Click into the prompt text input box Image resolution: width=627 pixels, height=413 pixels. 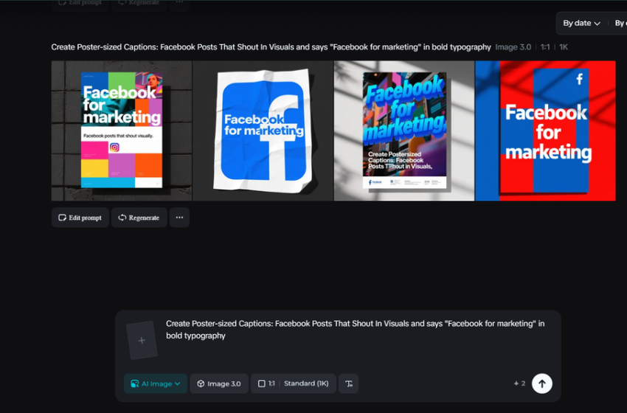[354, 330]
